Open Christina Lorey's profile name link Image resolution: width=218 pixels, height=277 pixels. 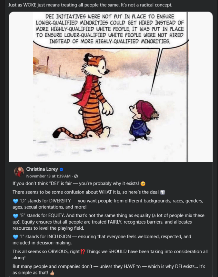pyautogui.click(x=42, y=169)
